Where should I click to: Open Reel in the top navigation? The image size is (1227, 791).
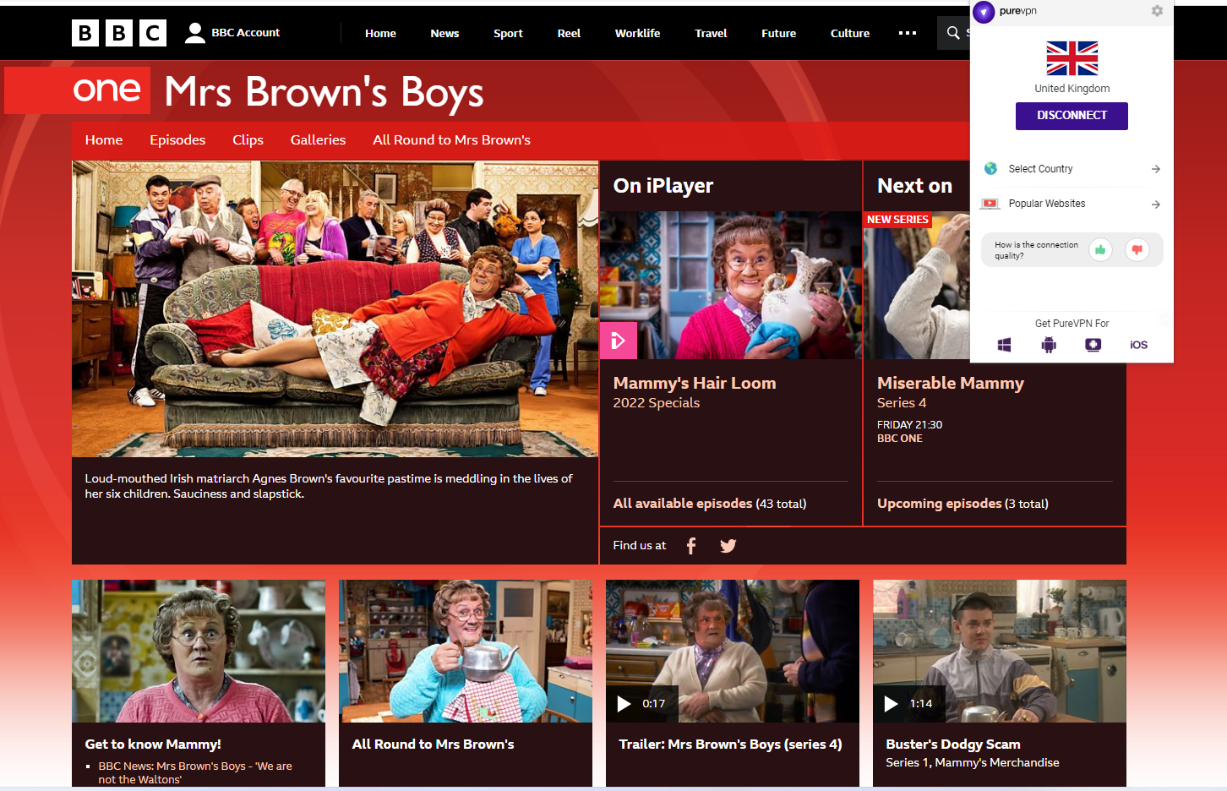(569, 33)
